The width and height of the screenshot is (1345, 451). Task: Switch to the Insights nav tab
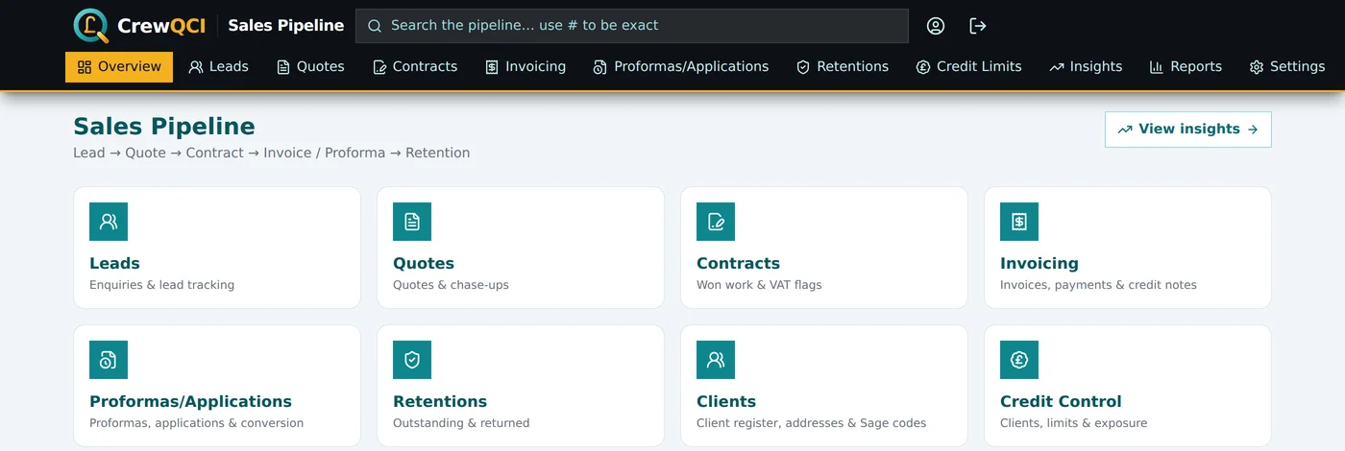1086,67
